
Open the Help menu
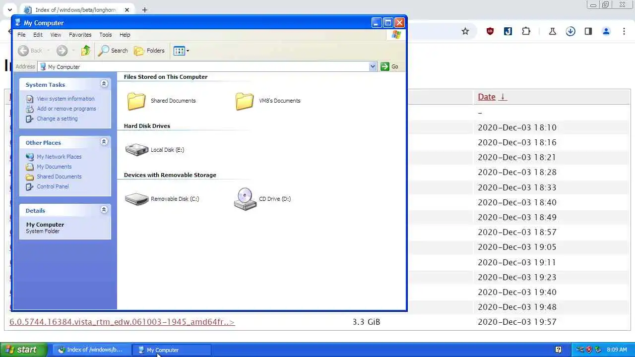click(125, 35)
